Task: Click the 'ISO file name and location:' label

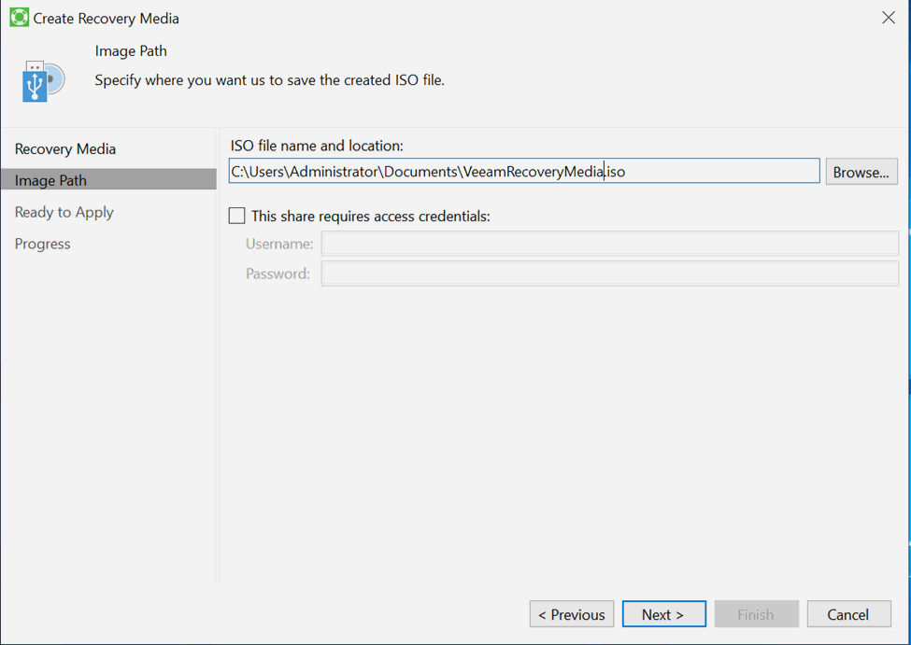Action: coord(317,146)
